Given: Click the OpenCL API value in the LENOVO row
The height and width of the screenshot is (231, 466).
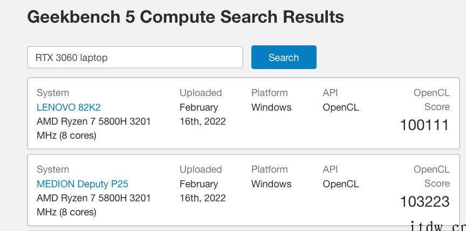Looking at the screenshot, I should tap(341, 107).
